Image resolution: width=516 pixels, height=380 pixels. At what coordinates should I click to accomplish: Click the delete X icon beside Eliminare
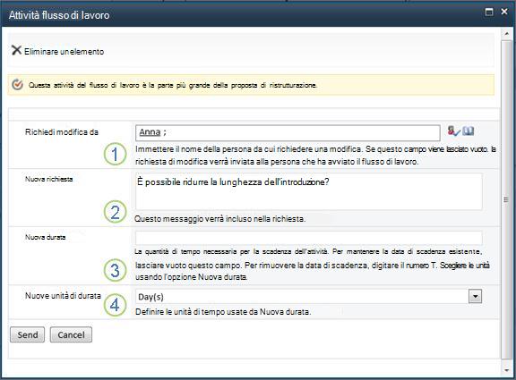[x=16, y=50]
